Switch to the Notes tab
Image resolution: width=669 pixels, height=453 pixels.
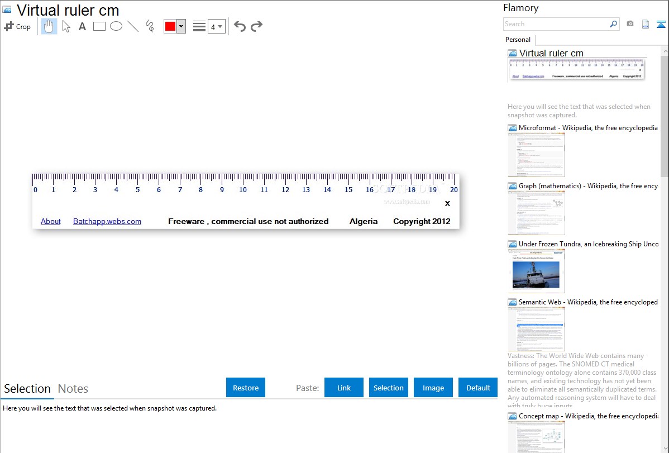(x=73, y=389)
